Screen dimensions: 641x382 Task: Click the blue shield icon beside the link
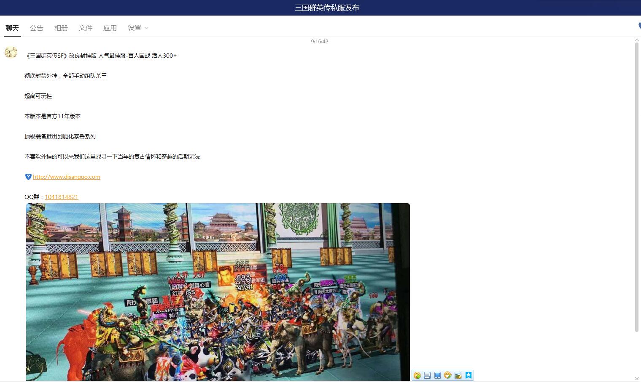coord(28,177)
